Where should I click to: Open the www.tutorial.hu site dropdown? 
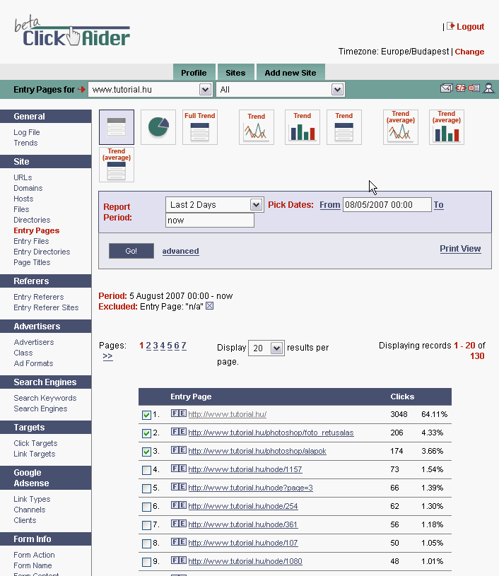pos(205,90)
